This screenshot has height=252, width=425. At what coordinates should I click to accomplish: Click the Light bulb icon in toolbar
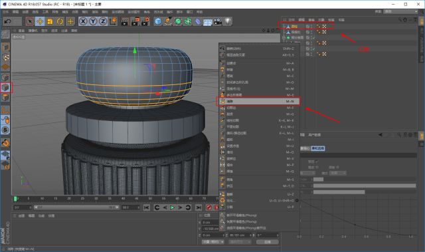click(228, 21)
